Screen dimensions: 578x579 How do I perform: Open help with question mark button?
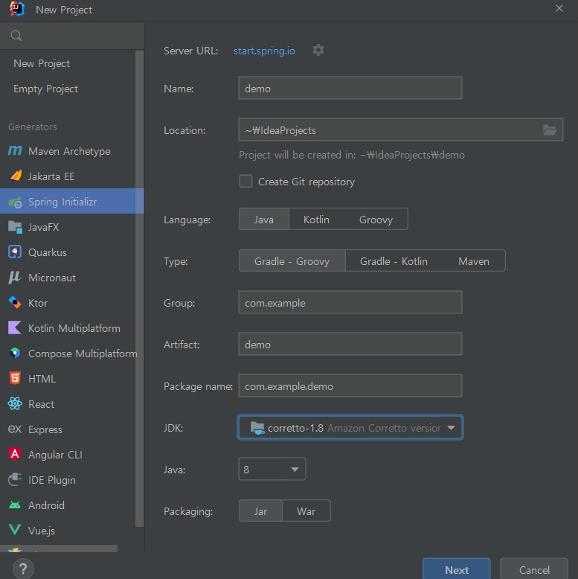[23, 569]
